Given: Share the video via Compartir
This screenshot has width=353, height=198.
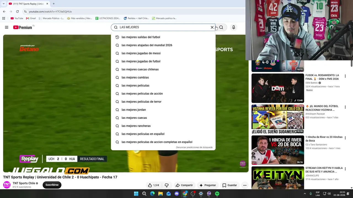Looking at the screenshot, I should click(x=184, y=185).
